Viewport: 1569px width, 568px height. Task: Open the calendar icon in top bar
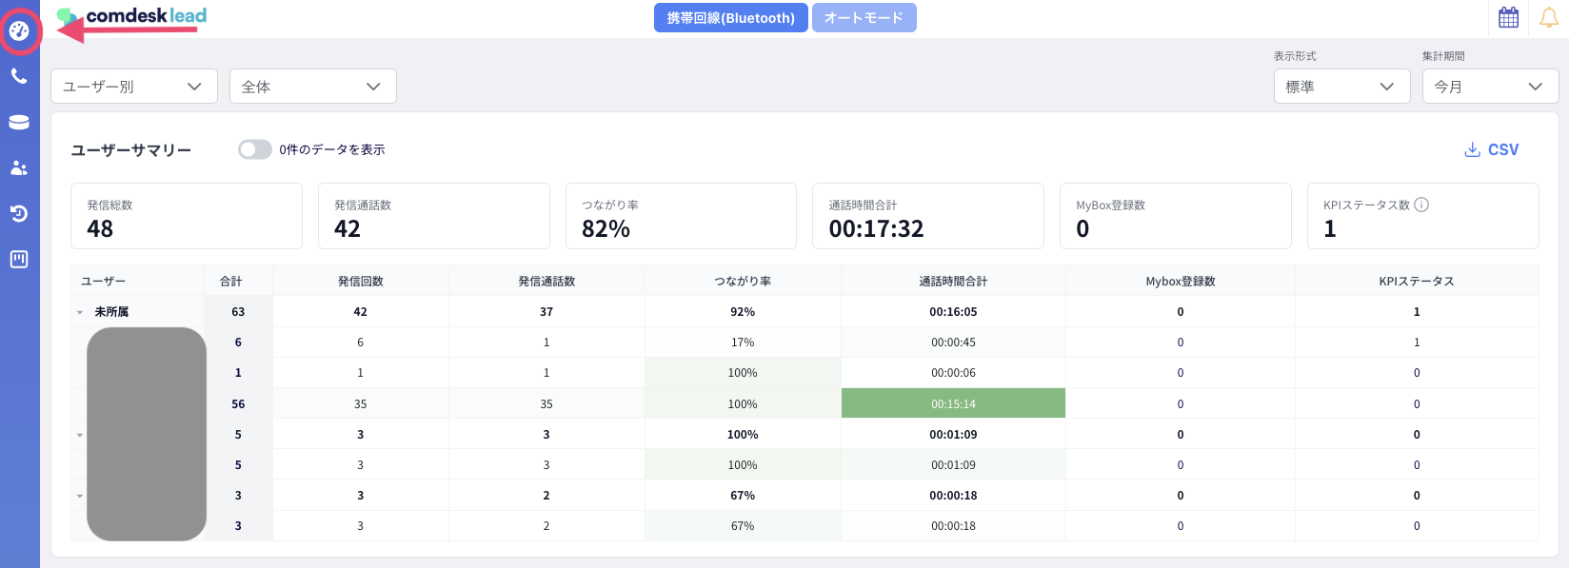click(x=1508, y=18)
